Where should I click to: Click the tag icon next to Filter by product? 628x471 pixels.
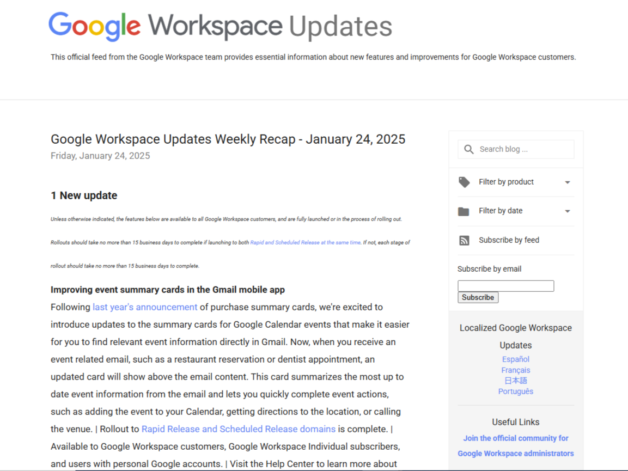point(464,181)
